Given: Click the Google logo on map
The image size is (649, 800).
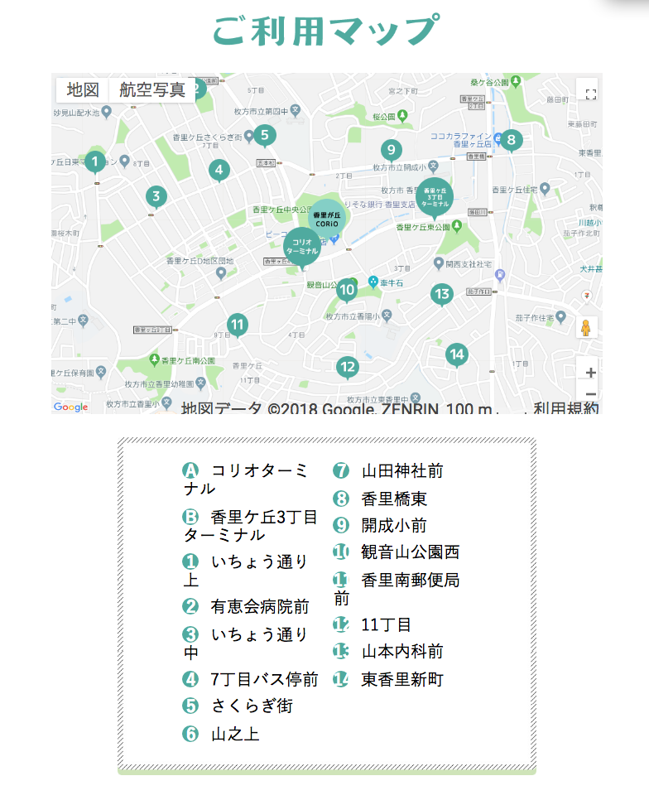Looking at the screenshot, I should 70,407.
